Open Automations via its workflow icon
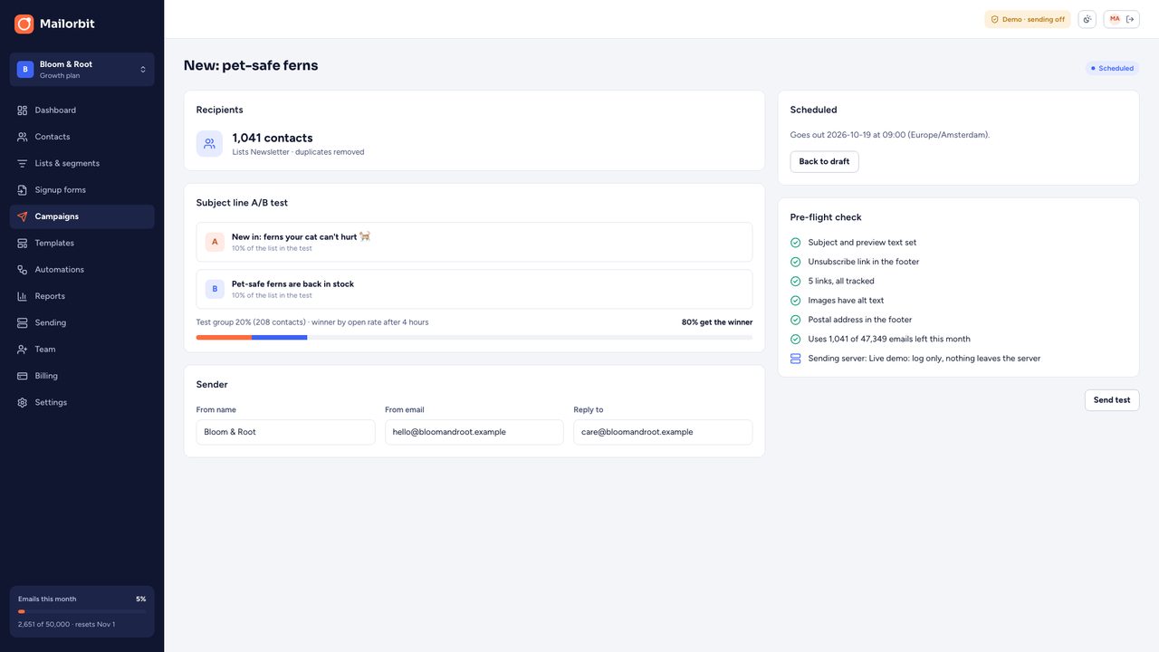The height and width of the screenshot is (652, 1159). click(23, 270)
